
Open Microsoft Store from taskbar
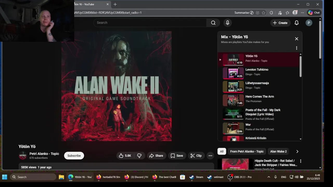(182, 177)
